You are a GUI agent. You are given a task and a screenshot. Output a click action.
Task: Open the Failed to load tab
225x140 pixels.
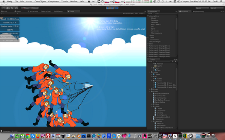click(46, 11)
